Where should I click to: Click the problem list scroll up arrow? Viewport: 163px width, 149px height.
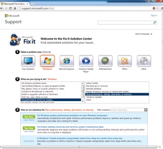[83, 83]
